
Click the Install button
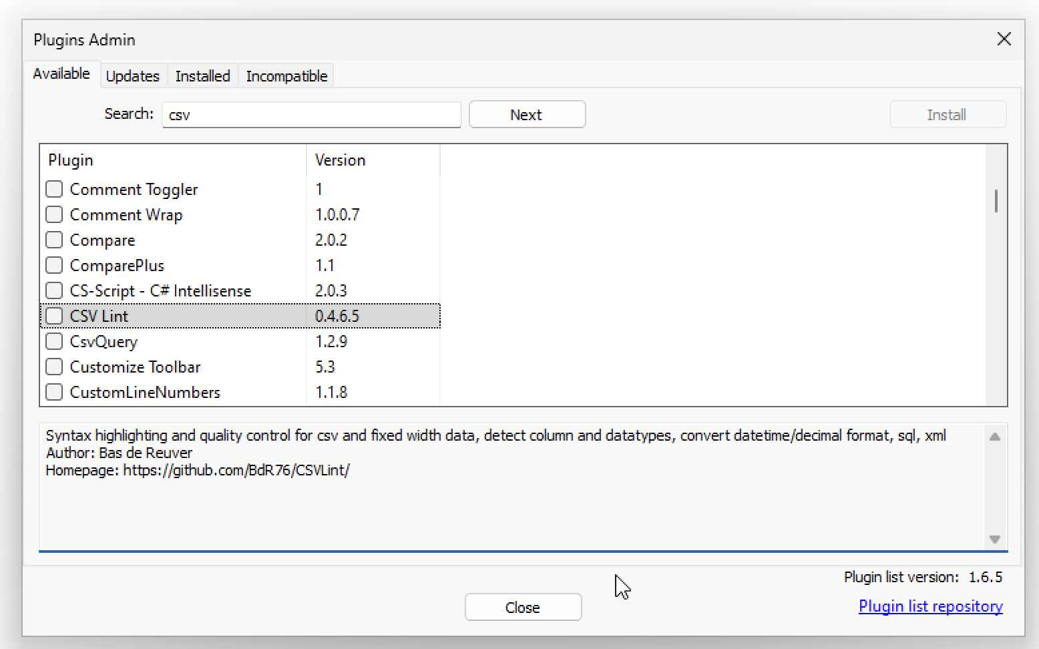coord(947,114)
